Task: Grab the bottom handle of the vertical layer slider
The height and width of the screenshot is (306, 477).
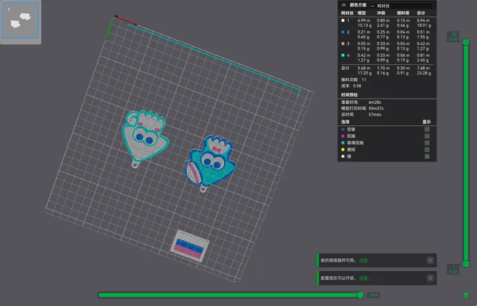Action: click(466, 264)
